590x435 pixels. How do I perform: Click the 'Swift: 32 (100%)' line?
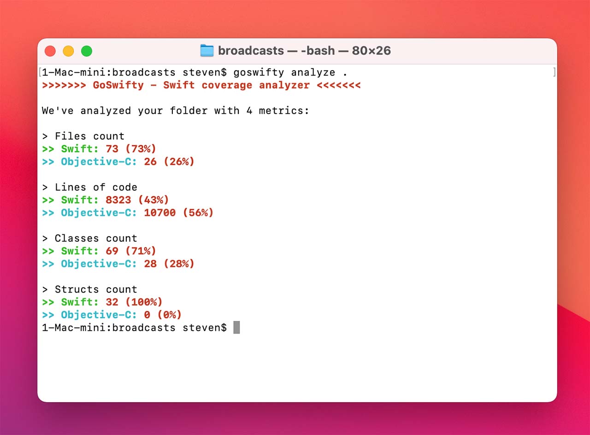tap(102, 302)
